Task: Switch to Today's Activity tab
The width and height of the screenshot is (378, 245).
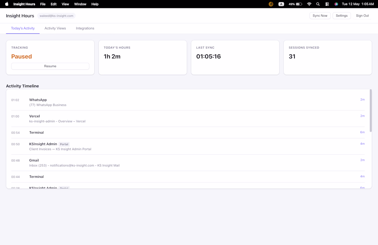Action: [x=23, y=28]
